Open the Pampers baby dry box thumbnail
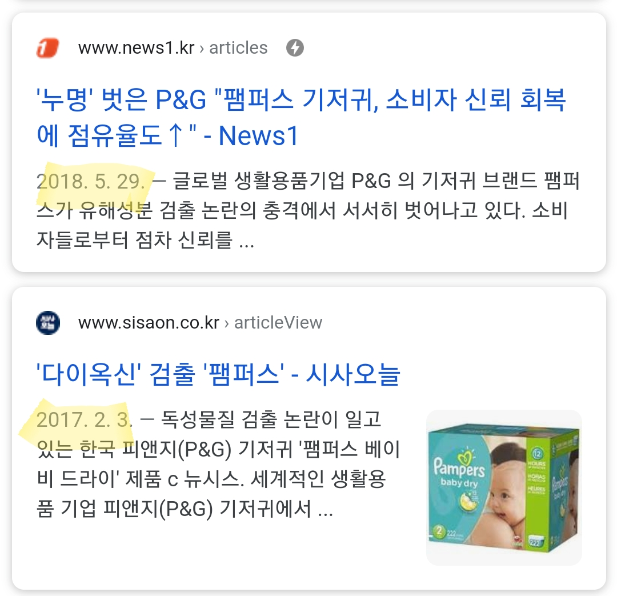Screen dimensions: 617x596 tap(504, 487)
